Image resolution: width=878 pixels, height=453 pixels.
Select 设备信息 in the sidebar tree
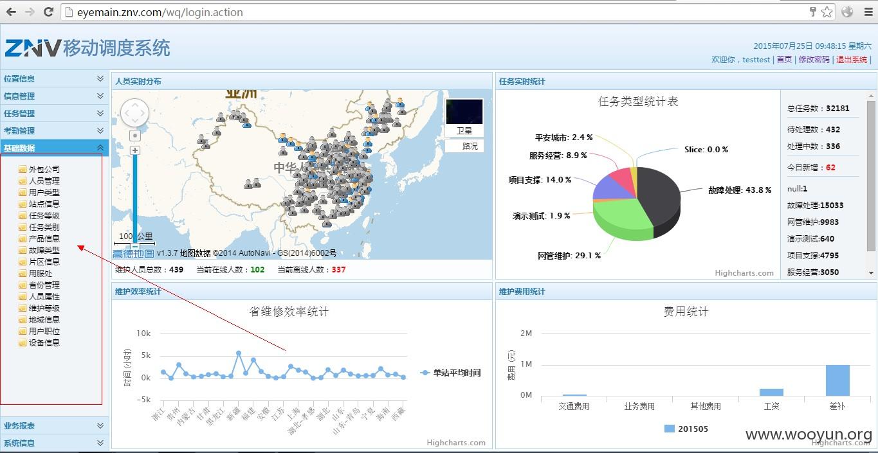[39, 342]
